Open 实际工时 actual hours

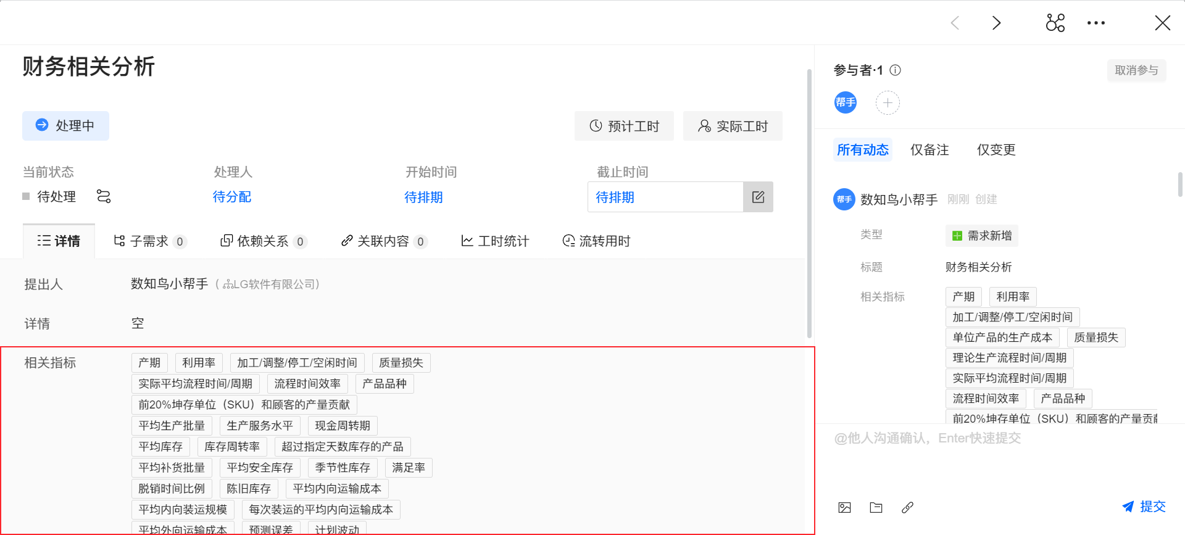(733, 126)
